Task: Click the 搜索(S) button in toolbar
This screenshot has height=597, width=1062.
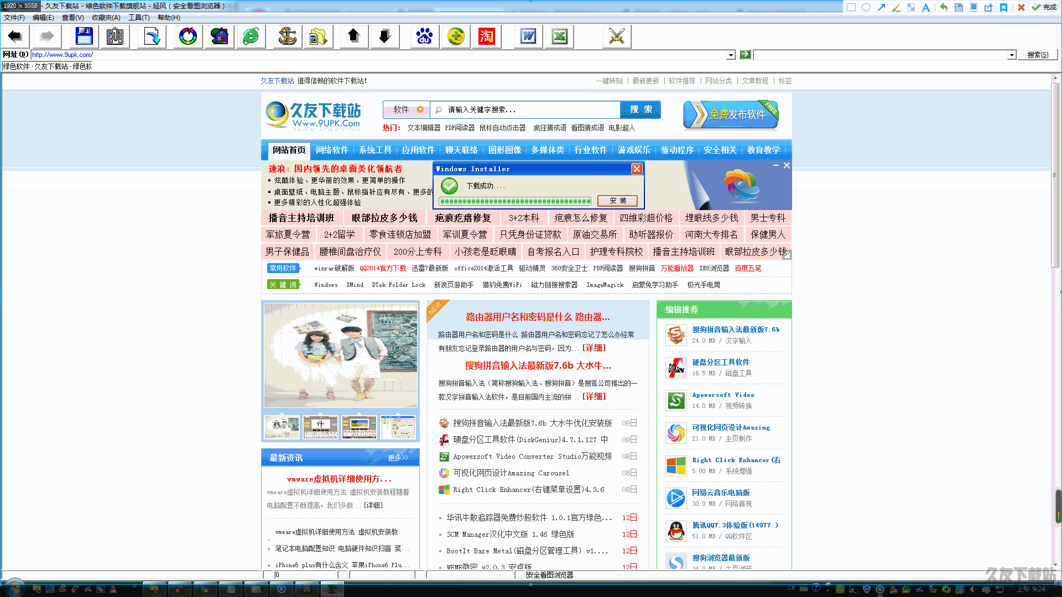Action: click(1038, 55)
